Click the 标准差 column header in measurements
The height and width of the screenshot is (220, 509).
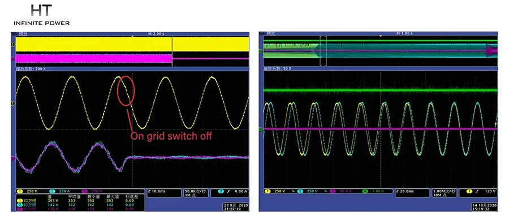point(132,197)
